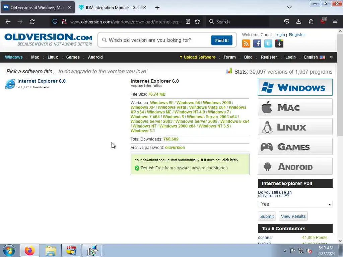Click the network tray icon
Screen dimensions: 343x257
pyautogui.click(x=301, y=251)
